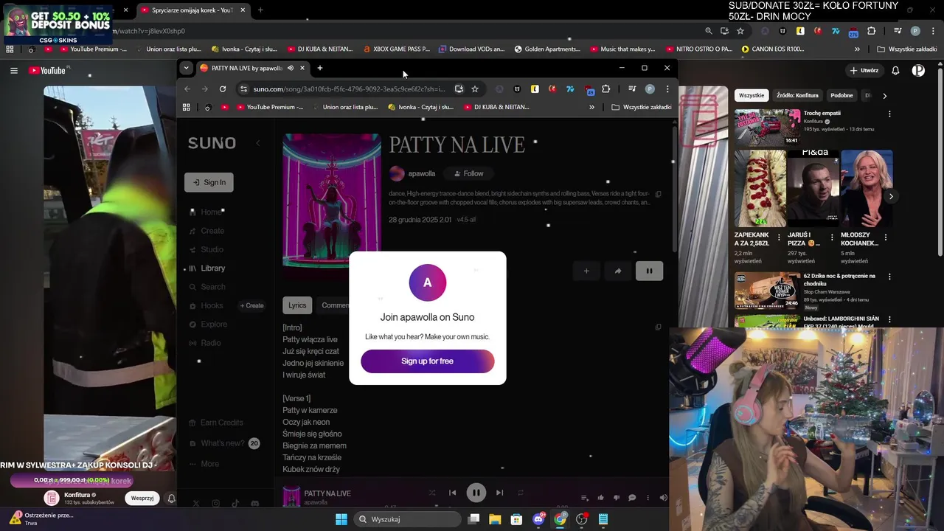
Task: Click the Wyszukaj taskbar search box
Action: point(407,519)
